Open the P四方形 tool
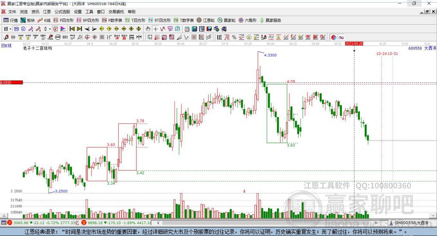 point(63,20)
